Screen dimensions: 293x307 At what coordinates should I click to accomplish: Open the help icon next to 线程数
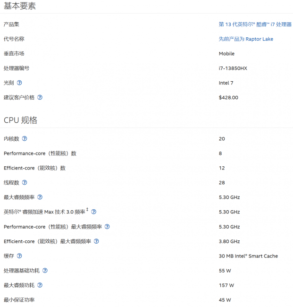pos(25,182)
